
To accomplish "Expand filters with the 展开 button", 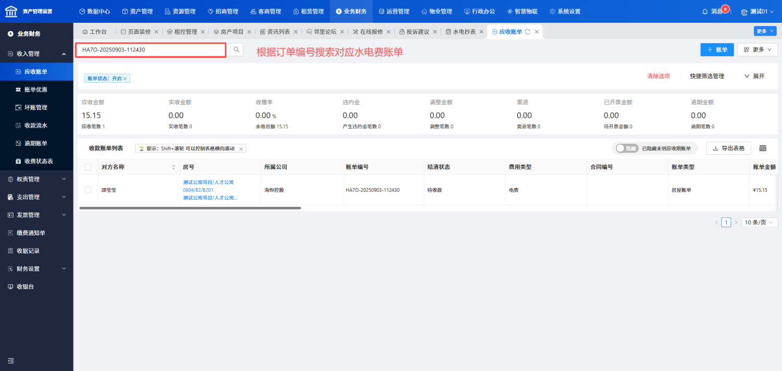I will [x=754, y=76].
